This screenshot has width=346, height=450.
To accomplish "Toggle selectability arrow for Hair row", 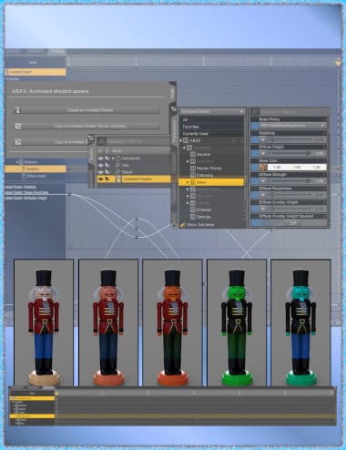I will coord(107,165).
